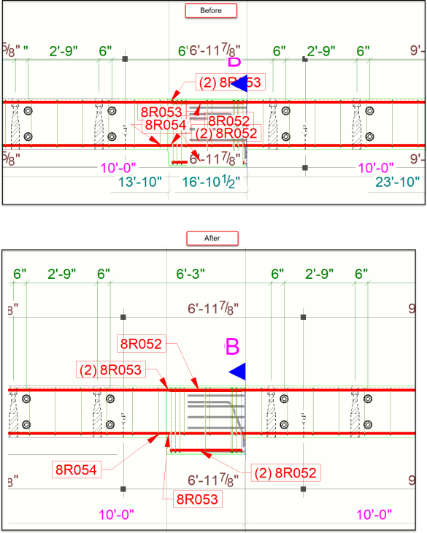Select the 8R052 tag in the After drawing

142,344
